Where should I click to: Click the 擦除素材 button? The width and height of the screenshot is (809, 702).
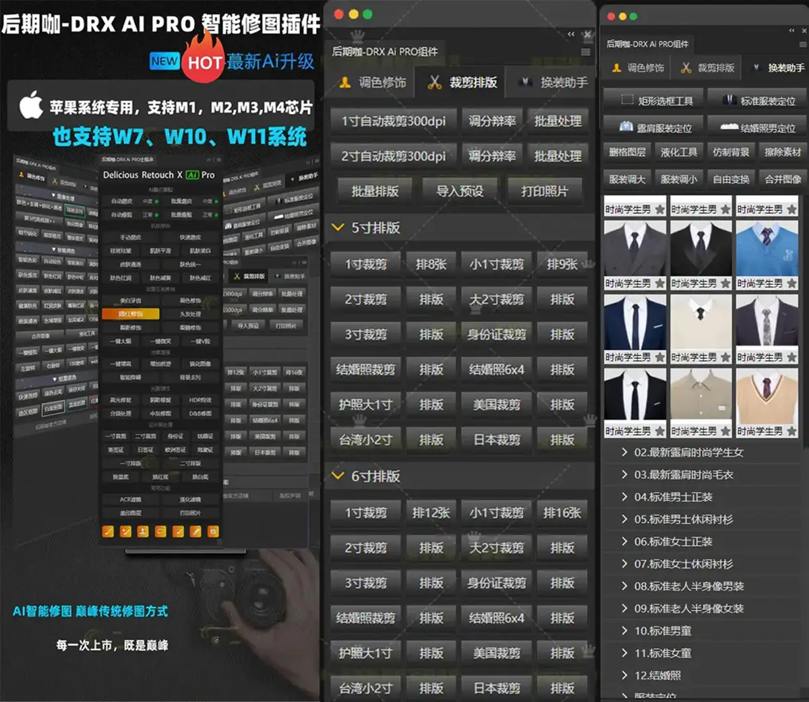coord(783,152)
